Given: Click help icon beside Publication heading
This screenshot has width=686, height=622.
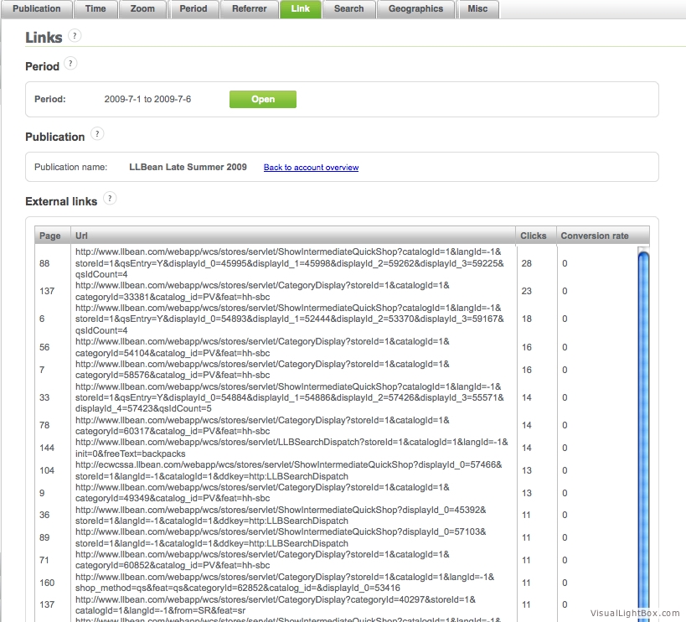Looking at the screenshot, I should coord(97,134).
